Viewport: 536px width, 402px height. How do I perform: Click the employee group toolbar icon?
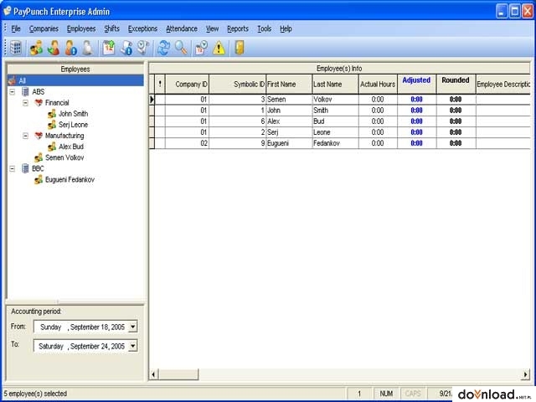click(36, 48)
